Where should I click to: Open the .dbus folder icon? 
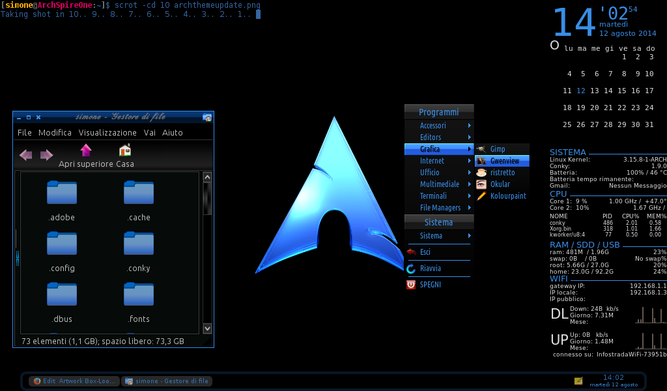[62, 294]
